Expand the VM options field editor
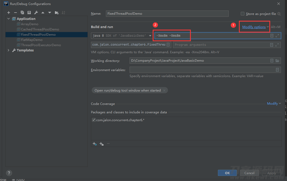Image resolution: width=287 pixels, height=181 pixels. [277, 36]
